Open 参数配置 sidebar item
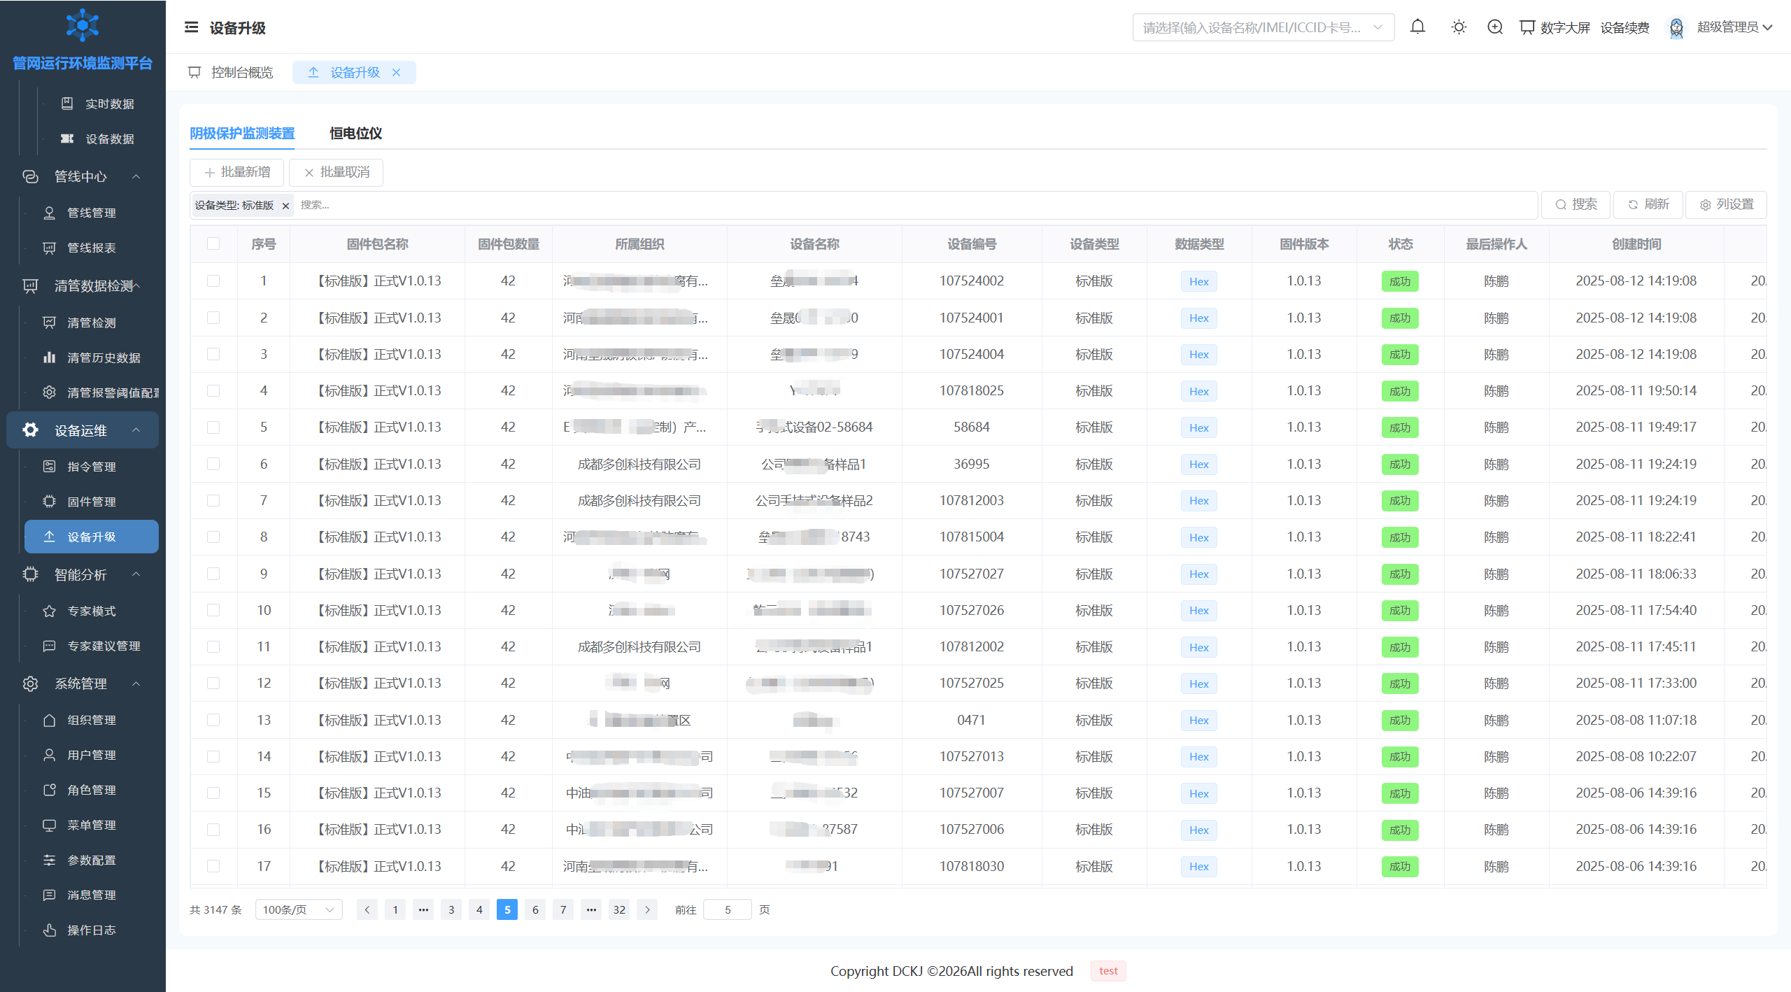 click(91, 860)
